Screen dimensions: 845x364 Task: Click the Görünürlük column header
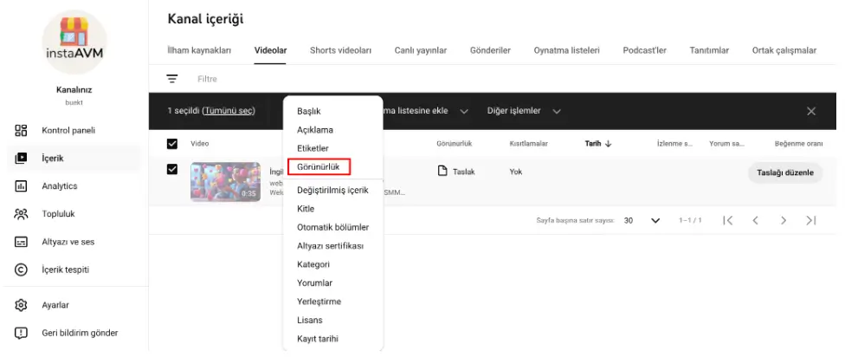pyautogui.click(x=455, y=144)
